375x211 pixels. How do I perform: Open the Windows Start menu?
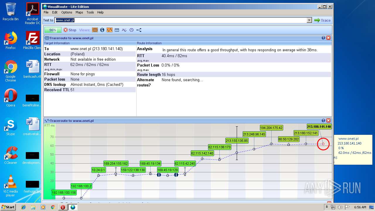click(x=8, y=207)
